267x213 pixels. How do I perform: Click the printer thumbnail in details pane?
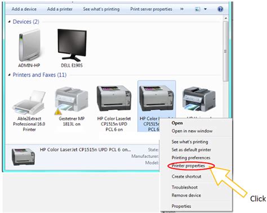click(x=23, y=157)
